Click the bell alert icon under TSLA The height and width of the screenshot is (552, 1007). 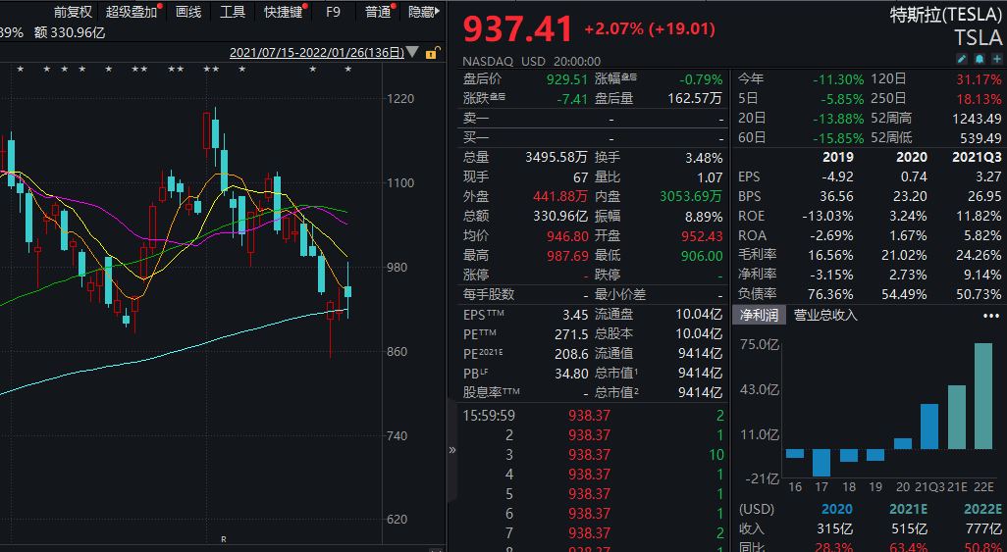pos(980,60)
